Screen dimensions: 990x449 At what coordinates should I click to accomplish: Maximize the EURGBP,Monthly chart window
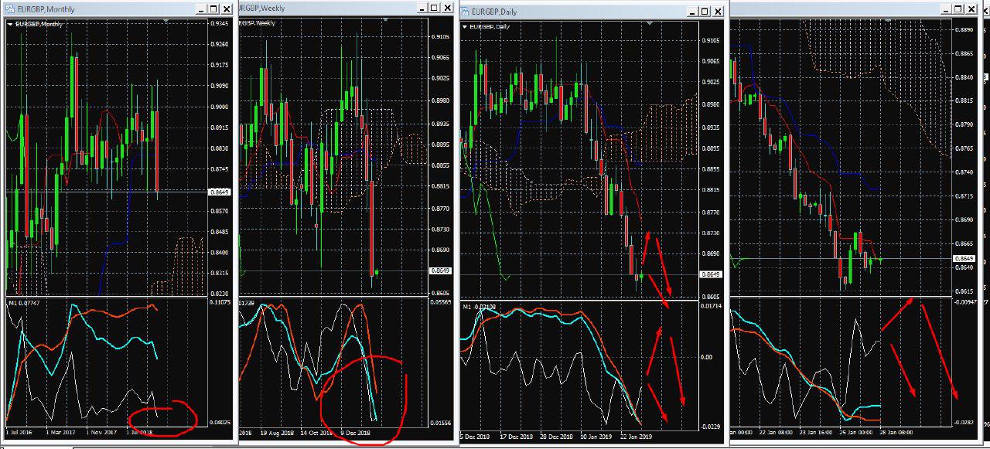click(x=213, y=9)
